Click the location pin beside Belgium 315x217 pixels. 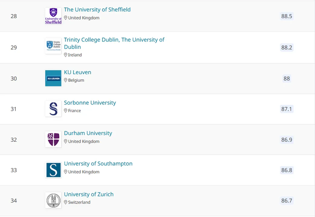pos(65,80)
